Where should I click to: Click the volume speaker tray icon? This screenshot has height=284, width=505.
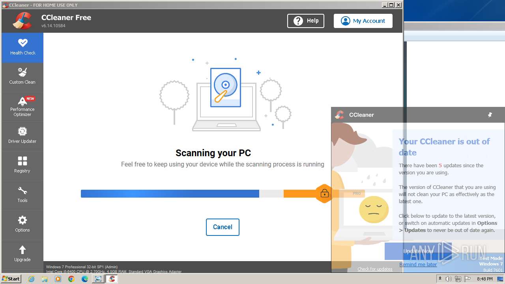click(x=449, y=279)
